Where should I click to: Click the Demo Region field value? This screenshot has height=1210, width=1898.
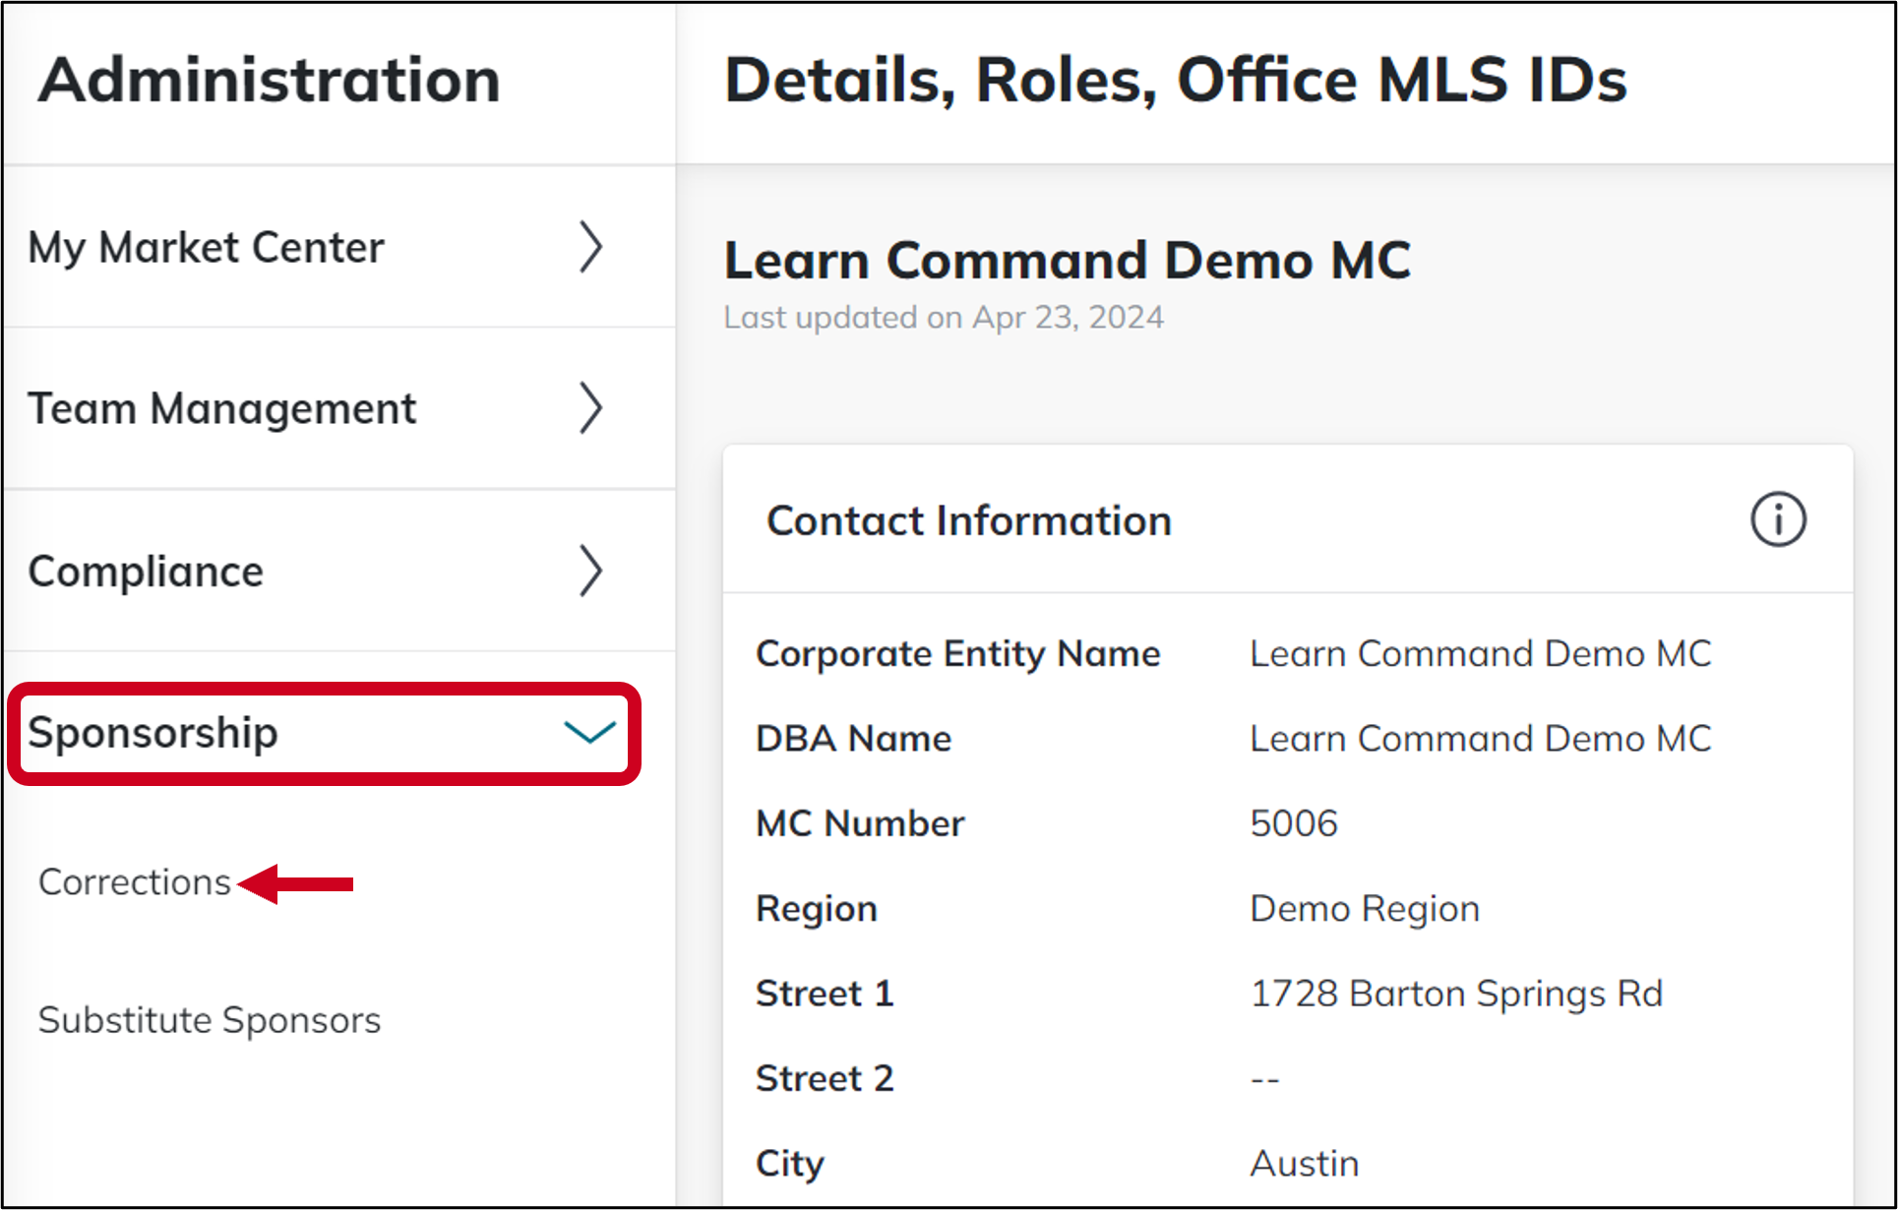[1364, 908]
